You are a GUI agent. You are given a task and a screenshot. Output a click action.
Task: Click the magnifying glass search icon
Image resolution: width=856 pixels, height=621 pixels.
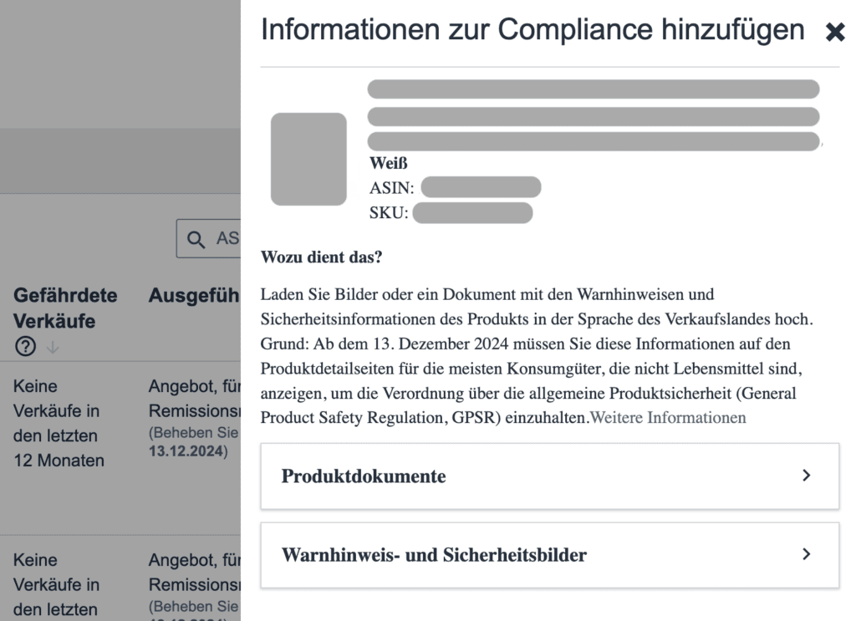pyautogui.click(x=196, y=239)
